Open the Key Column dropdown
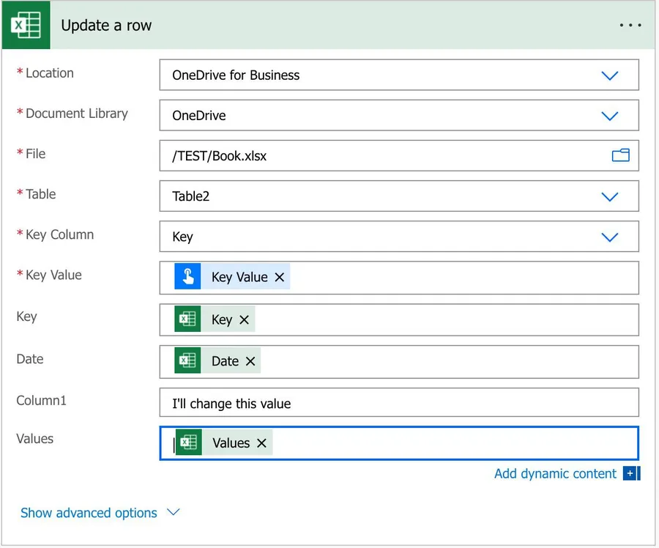The image size is (659, 548). coord(609,237)
